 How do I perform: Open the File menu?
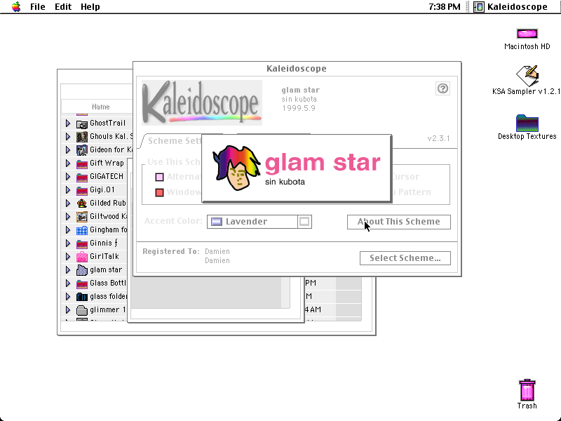(x=38, y=7)
